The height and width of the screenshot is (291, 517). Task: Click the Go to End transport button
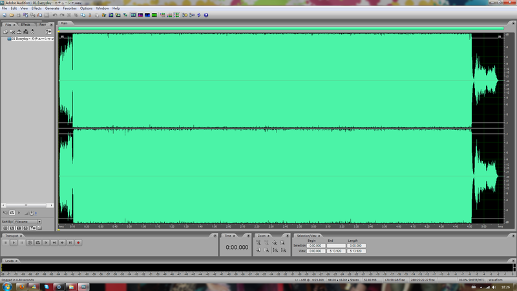click(x=70, y=242)
